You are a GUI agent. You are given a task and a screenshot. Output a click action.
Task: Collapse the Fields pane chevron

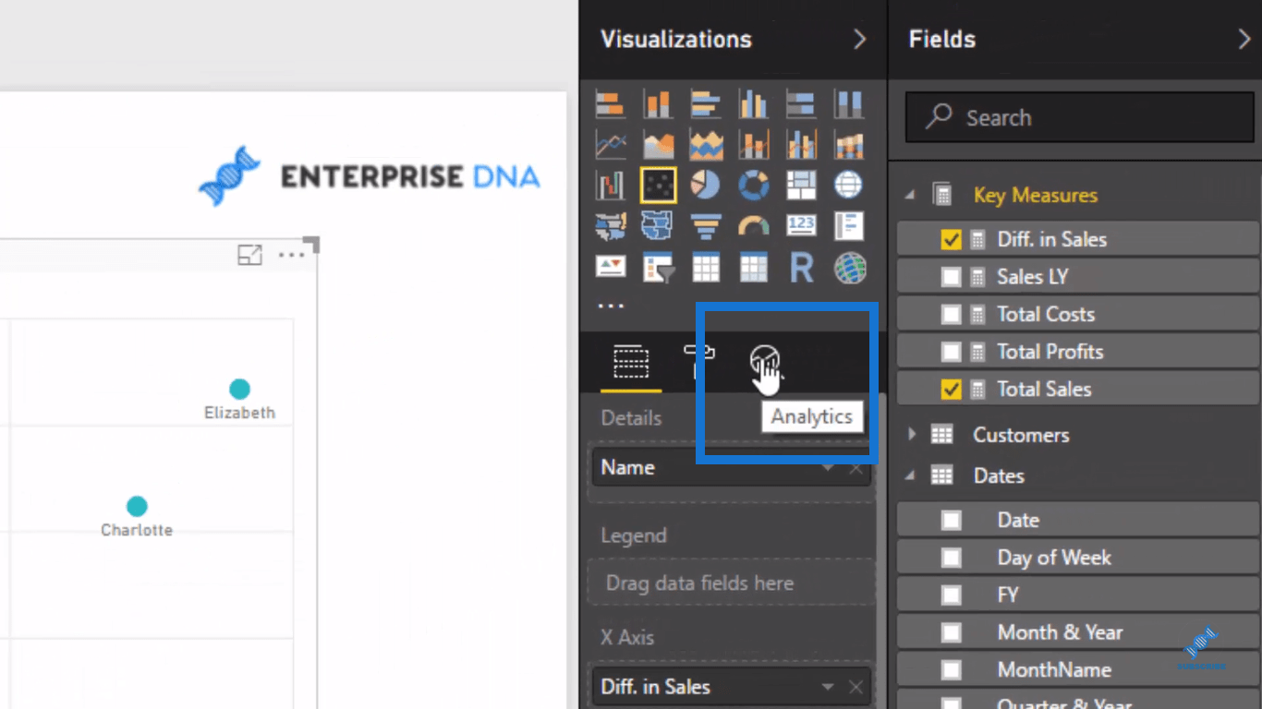pos(1244,39)
